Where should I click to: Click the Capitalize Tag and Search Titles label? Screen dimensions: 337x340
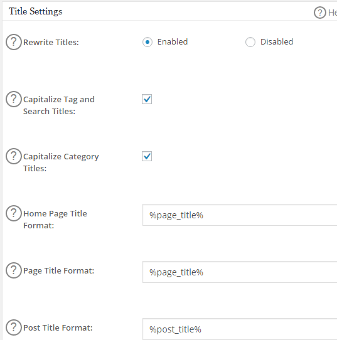point(59,105)
